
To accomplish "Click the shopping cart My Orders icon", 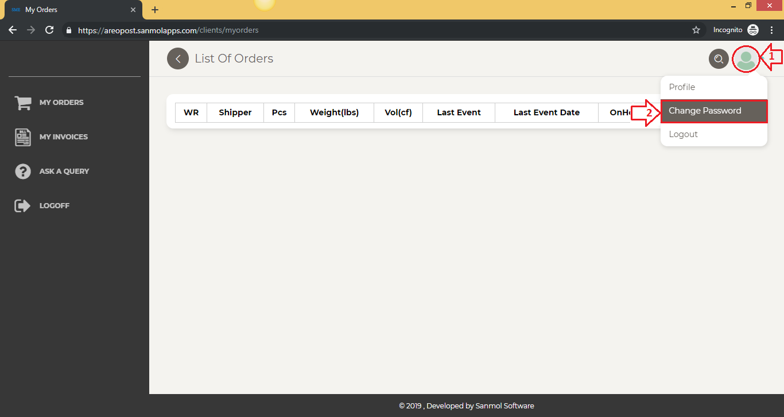I will [x=23, y=103].
